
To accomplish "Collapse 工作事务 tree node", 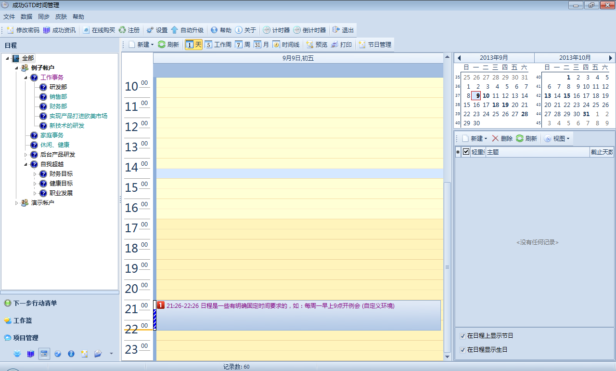I will [26, 78].
